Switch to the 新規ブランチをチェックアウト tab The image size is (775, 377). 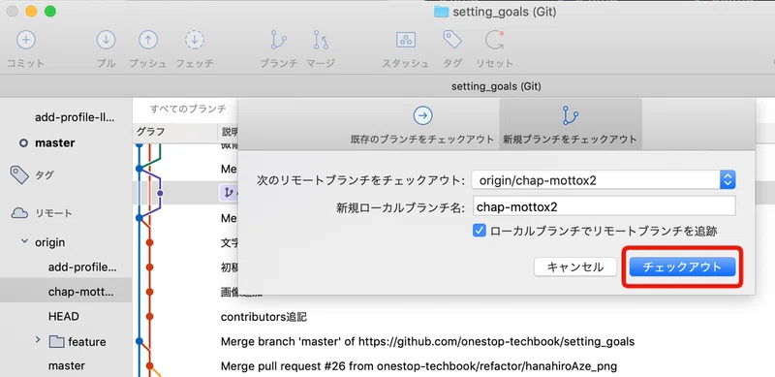[570, 124]
